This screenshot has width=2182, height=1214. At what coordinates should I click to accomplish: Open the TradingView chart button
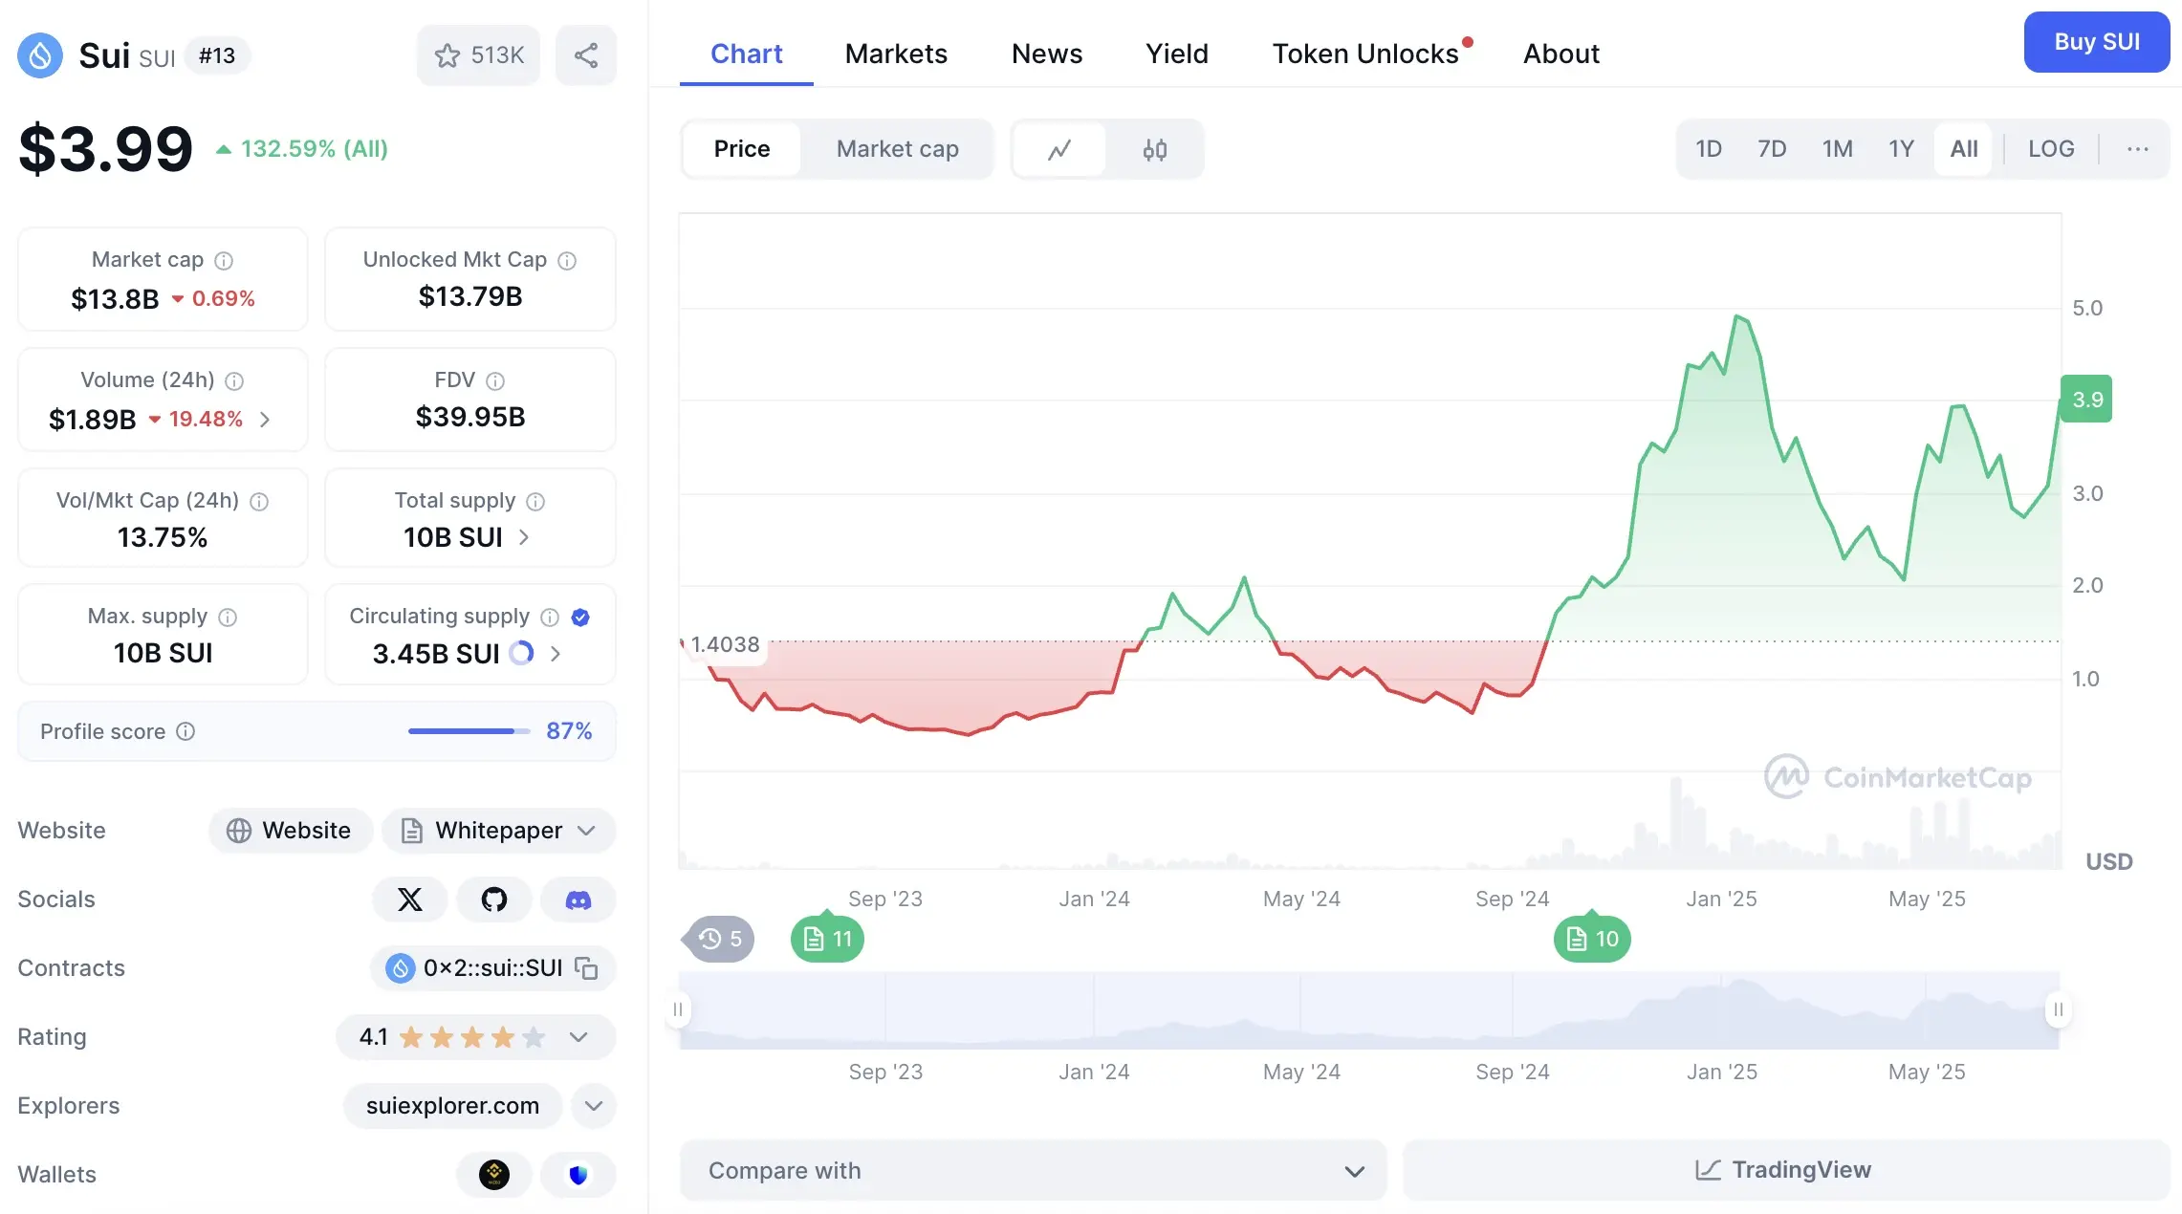[1785, 1170]
